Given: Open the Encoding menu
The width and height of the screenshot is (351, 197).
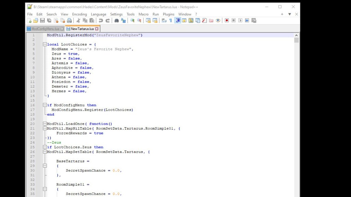Looking at the screenshot, I should point(80,14).
